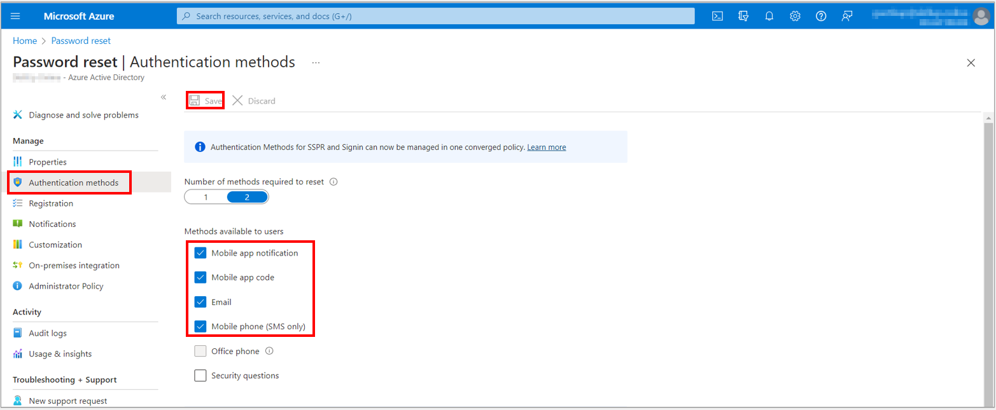The height and width of the screenshot is (410, 996).
Task: Open the Notifications sidebar item
Action: coord(52,224)
